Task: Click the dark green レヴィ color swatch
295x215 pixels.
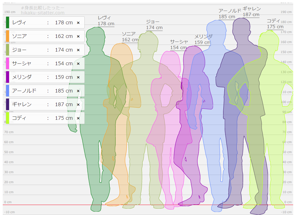Action: [8, 22]
